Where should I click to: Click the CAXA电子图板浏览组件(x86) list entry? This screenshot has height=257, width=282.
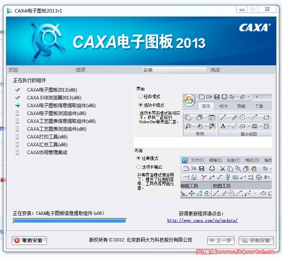(57, 113)
